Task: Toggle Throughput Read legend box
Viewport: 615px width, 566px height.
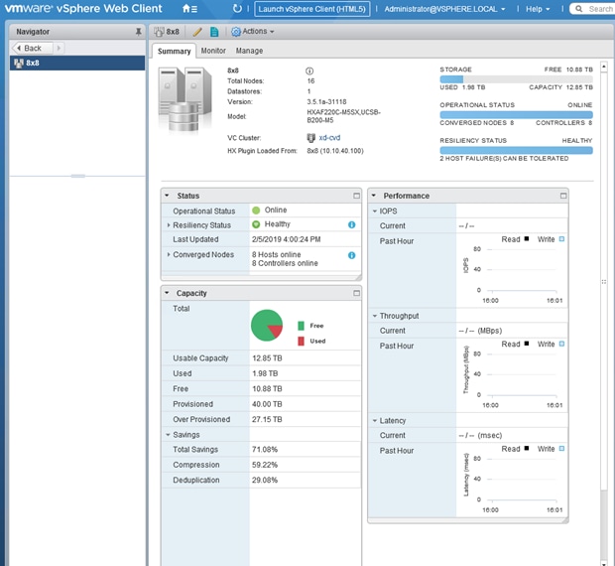Action: click(527, 344)
